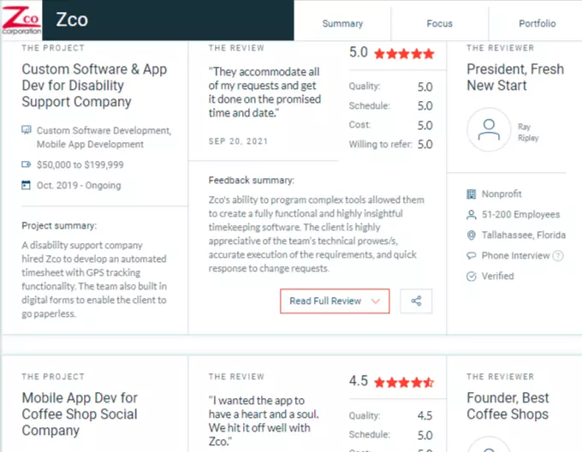This screenshot has width=582, height=452.
Task: Click the Verified checkmark icon
Action: (x=472, y=277)
